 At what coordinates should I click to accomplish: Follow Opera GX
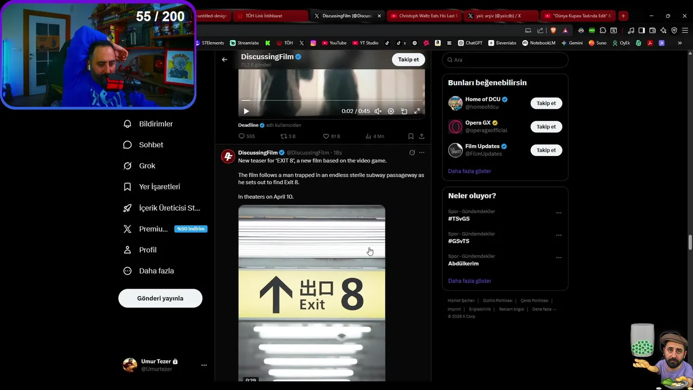coord(546,127)
